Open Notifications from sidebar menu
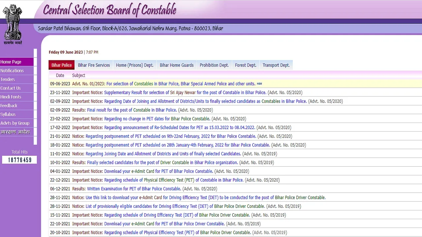Image resolution: width=422 pixels, height=237 pixels. 16,70
